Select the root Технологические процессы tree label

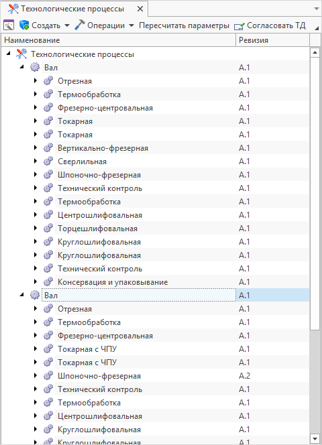click(83, 54)
